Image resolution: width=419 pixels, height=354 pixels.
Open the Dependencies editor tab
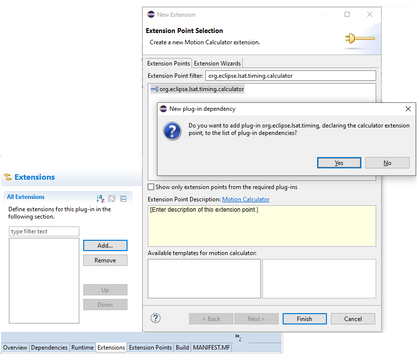point(49,348)
